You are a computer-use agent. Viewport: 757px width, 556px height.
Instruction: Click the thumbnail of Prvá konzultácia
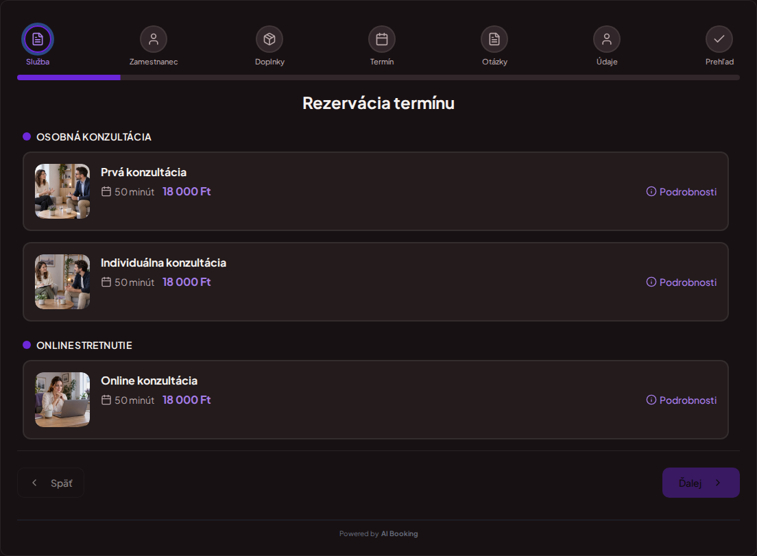coord(62,191)
